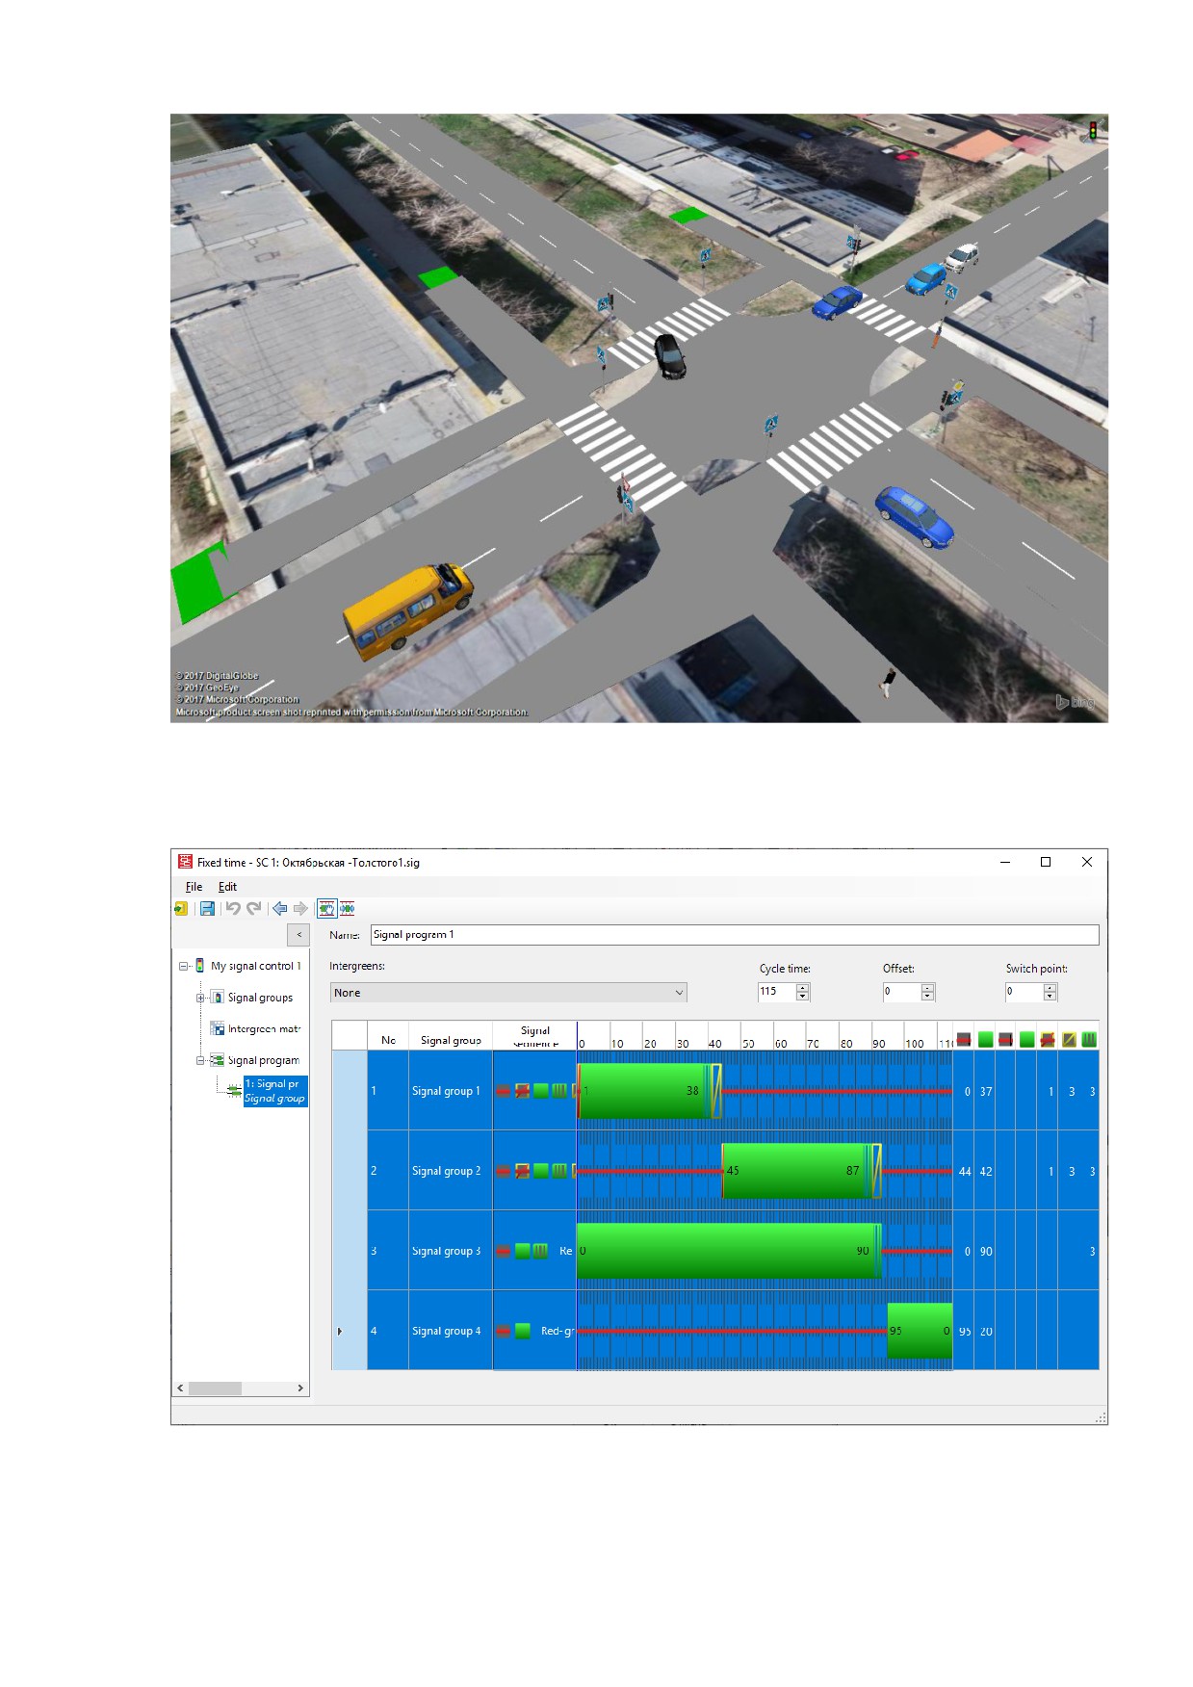This screenshot has height=1687, width=1193.
Task: Save the signal file with the floppy icon
Action: 207,908
